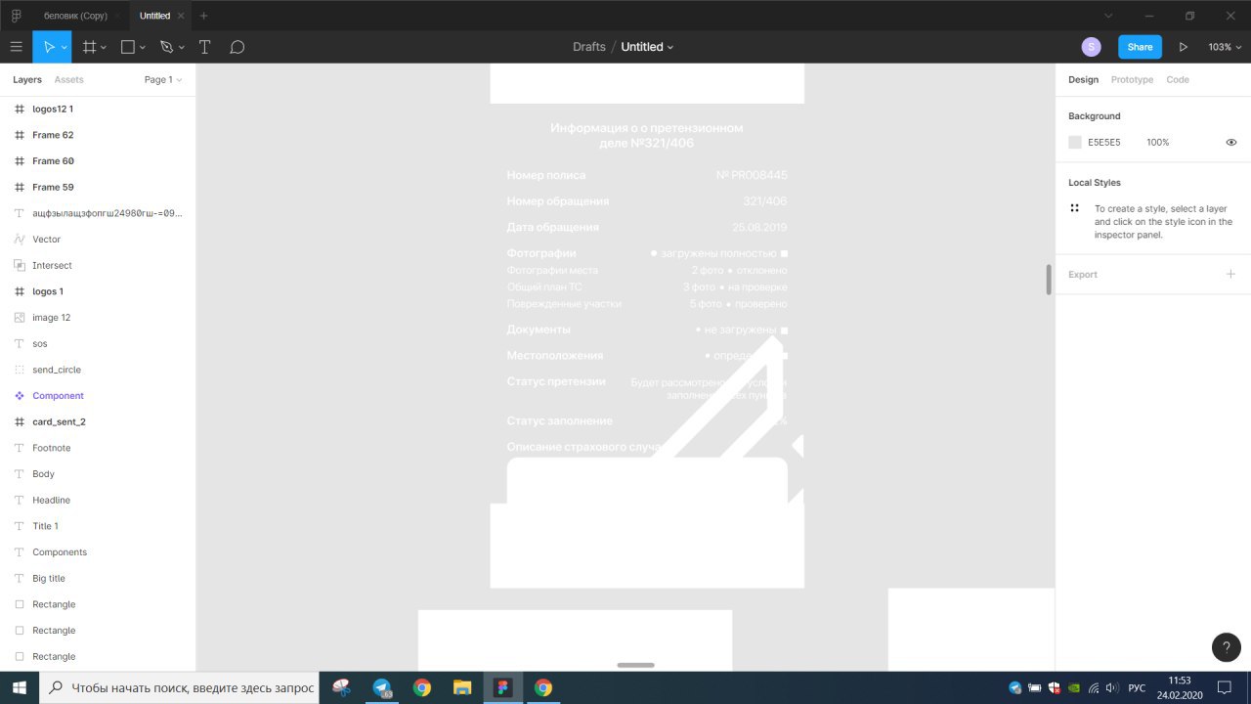Close the беловик (Copy) tab
Screen dimensions: 1251x704
(x=117, y=16)
